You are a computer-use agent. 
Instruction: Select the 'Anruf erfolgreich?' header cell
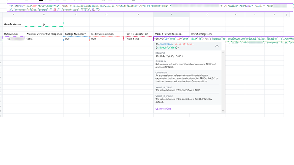pos(207,34)
